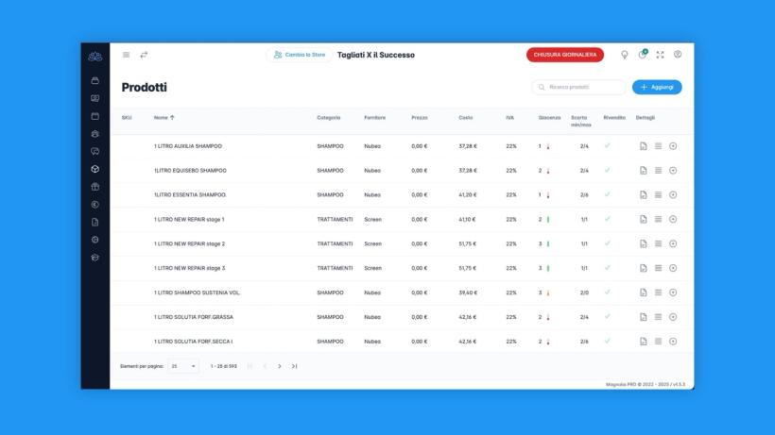Viewport: 775px width, 435px height.
Task: Open the cube Products sidebar icon
Action: (95, 169)
